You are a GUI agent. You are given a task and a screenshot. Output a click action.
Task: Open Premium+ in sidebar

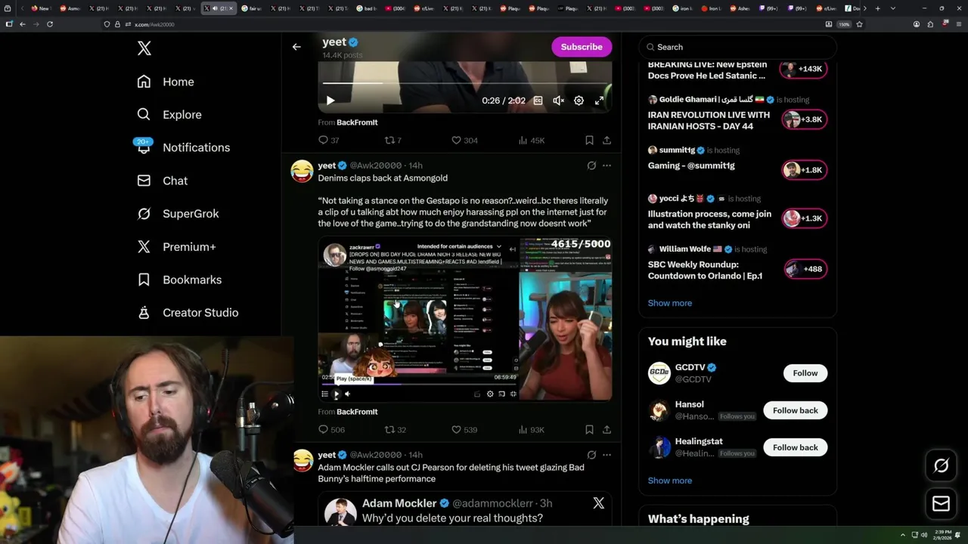click(x=176, y=246)
